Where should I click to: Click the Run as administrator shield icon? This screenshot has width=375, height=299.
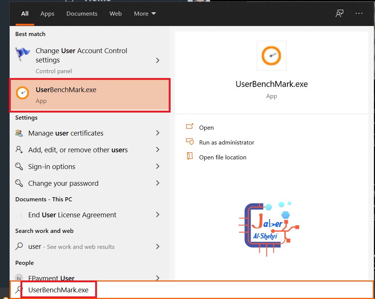[x=190, y=142]
